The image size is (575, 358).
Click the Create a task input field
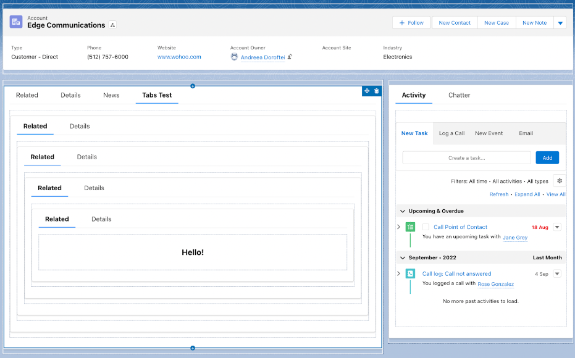pyautogui.click(x=466, y=158)
